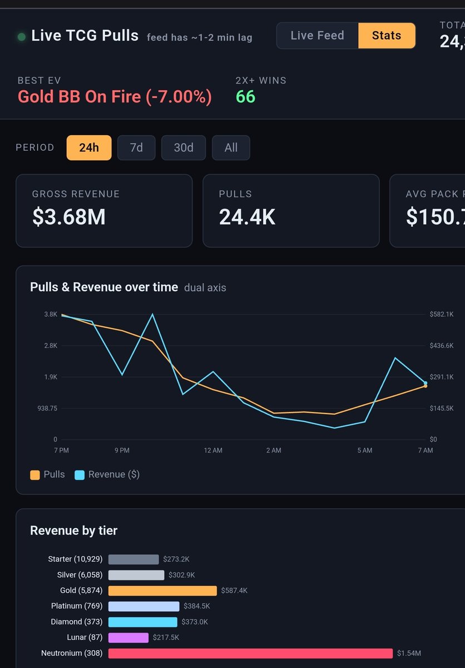This screenshot has height=668, width=465.
Task: Click the 5 AM axis label
Action: click(364, 450)
